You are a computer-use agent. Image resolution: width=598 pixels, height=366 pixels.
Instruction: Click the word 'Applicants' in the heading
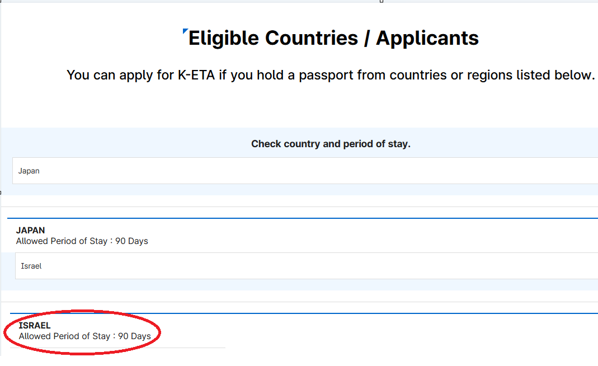click(427, 38)
